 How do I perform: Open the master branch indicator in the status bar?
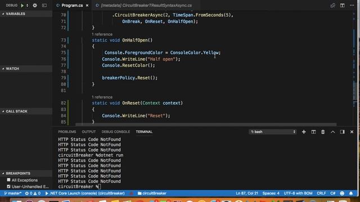point(12,193)
